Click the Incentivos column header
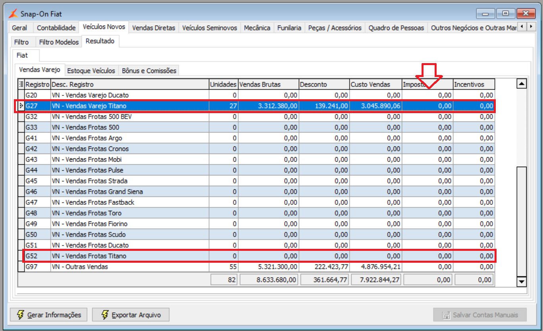The width and height of the screenshot is (543, 331). pos(474,85)
